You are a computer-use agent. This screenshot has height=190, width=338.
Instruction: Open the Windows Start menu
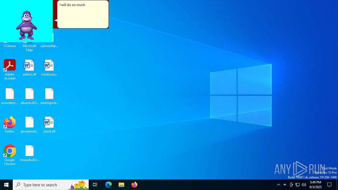(x=6, y=185)
